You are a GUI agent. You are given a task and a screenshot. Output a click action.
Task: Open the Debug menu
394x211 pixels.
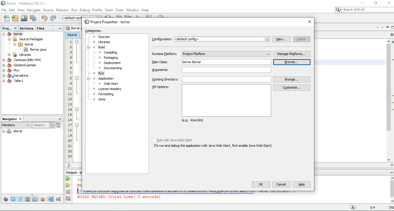pos(85,10)
